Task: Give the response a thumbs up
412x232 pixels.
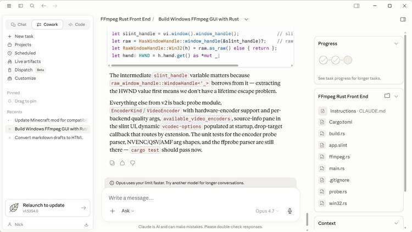Action: 123,163
